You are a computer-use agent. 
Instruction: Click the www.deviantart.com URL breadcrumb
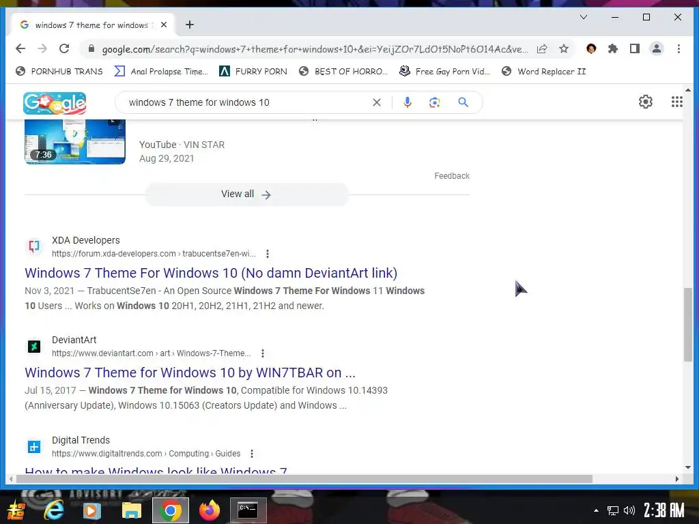pyautogui.click(x=151, y=353)
